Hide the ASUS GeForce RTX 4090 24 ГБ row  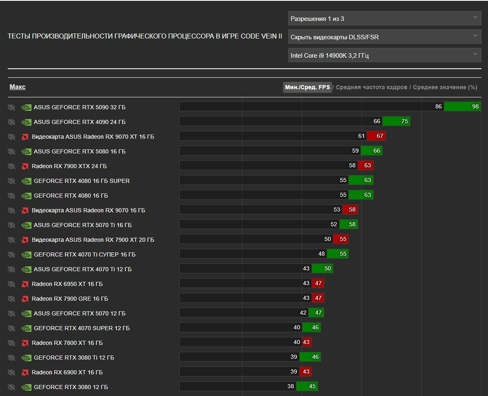click(x=11, y=122)
